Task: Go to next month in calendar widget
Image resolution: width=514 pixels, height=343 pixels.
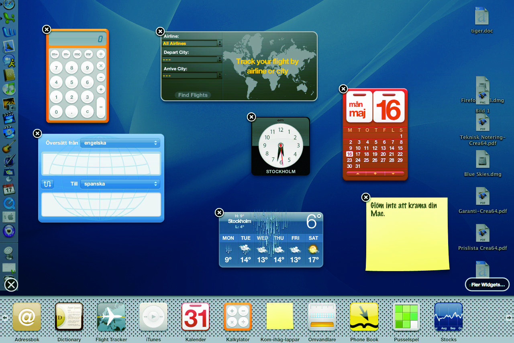Action: [x=392, y=174]
